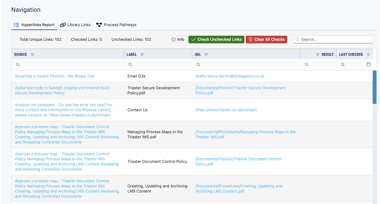Click the Clear All Checks button
380x204 pixels.
coord(266,40)
